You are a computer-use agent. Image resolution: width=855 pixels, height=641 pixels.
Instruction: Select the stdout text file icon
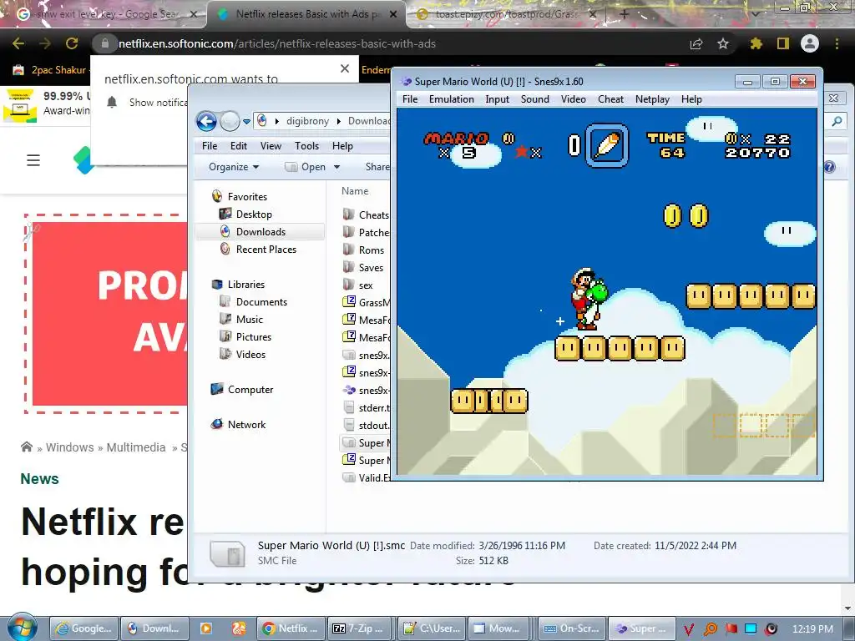coord(349,425)
